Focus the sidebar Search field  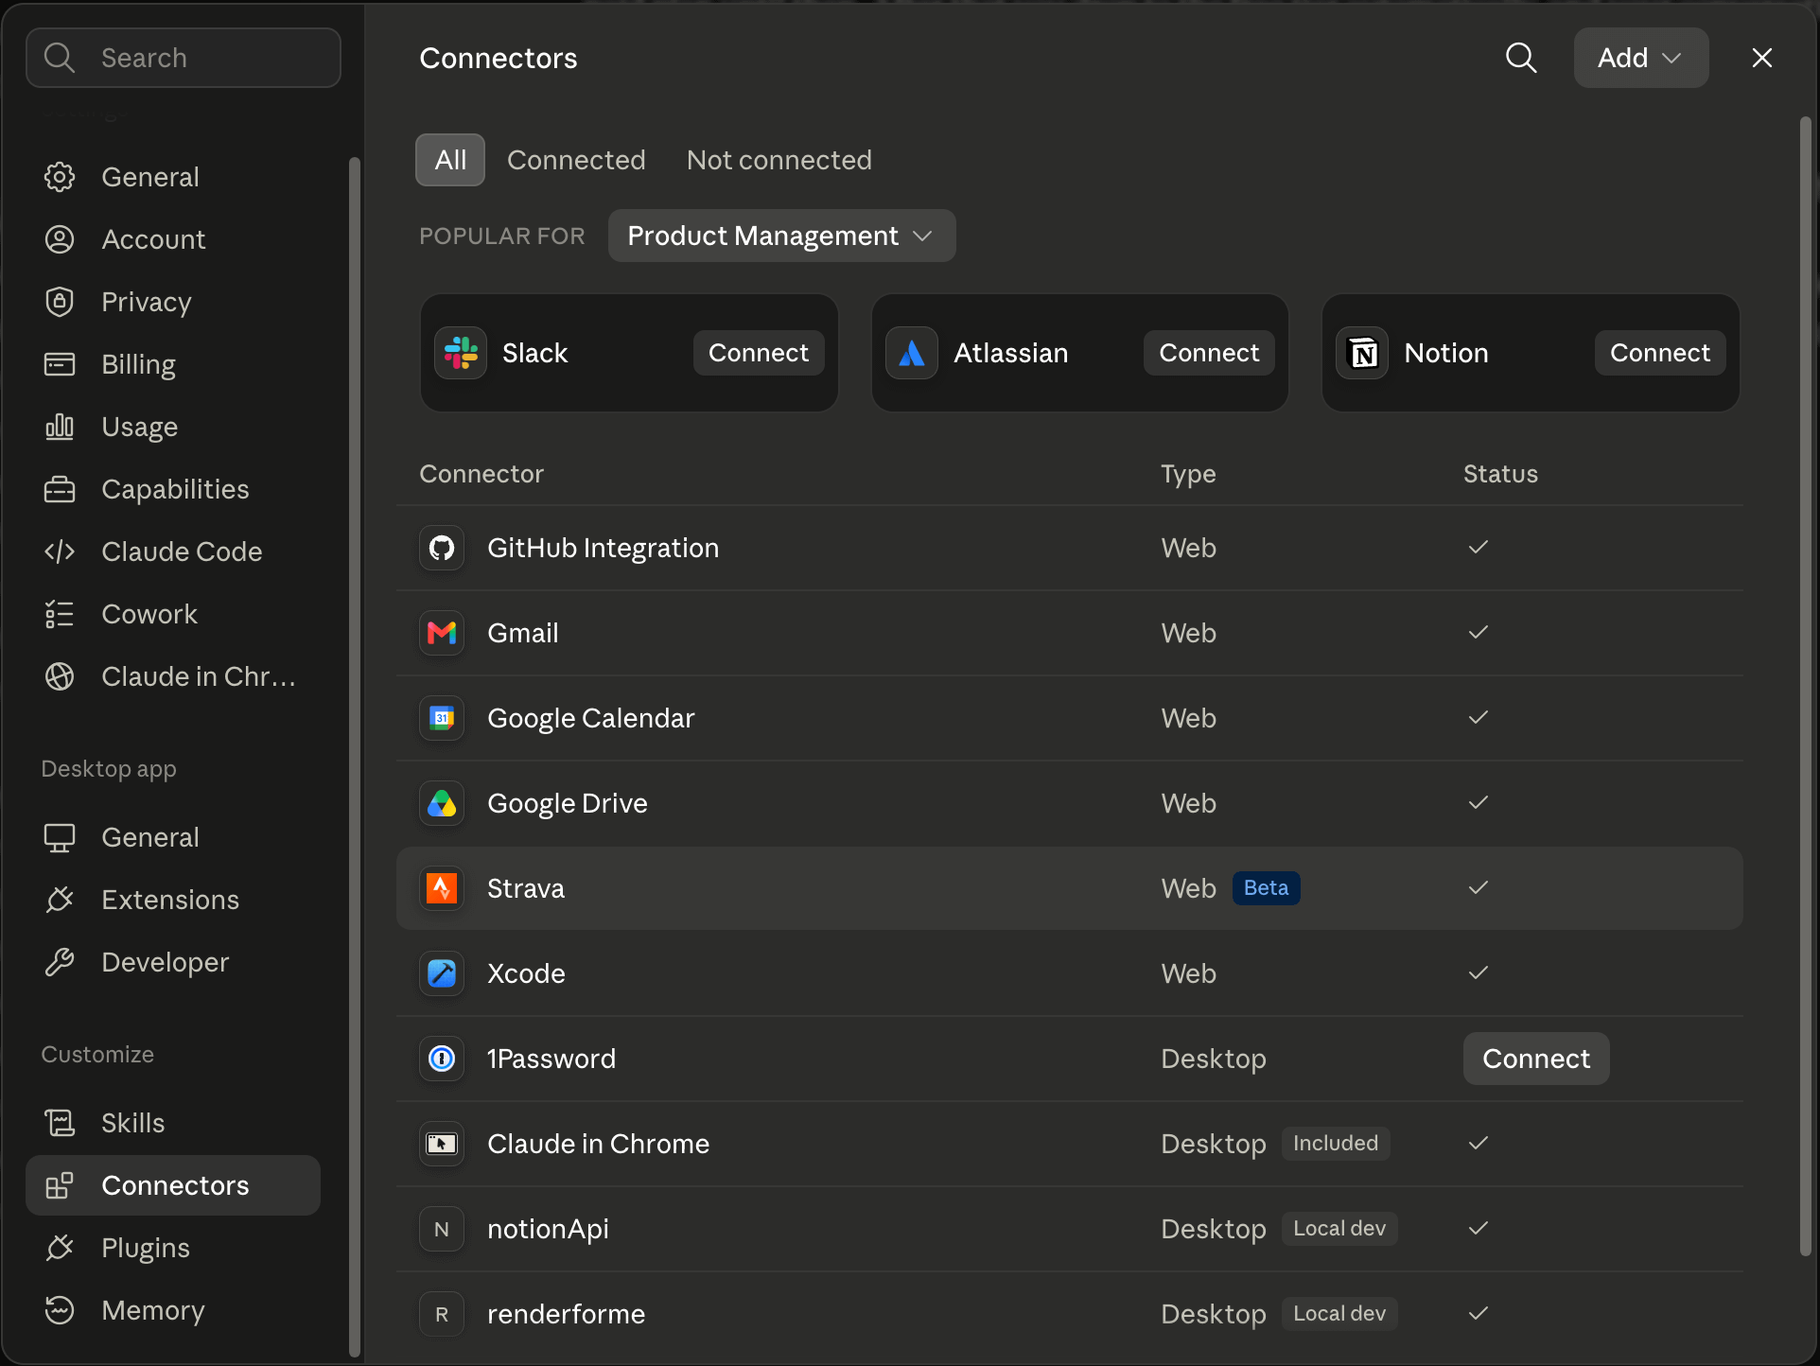pos(184,58)
